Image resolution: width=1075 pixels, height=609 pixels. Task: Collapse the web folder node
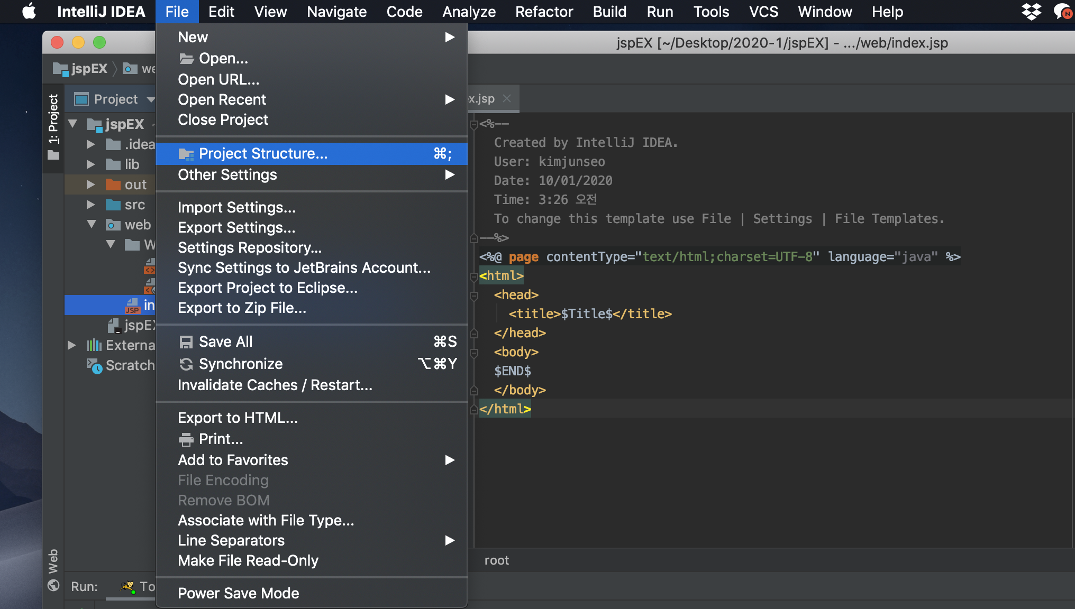[91, 225]
